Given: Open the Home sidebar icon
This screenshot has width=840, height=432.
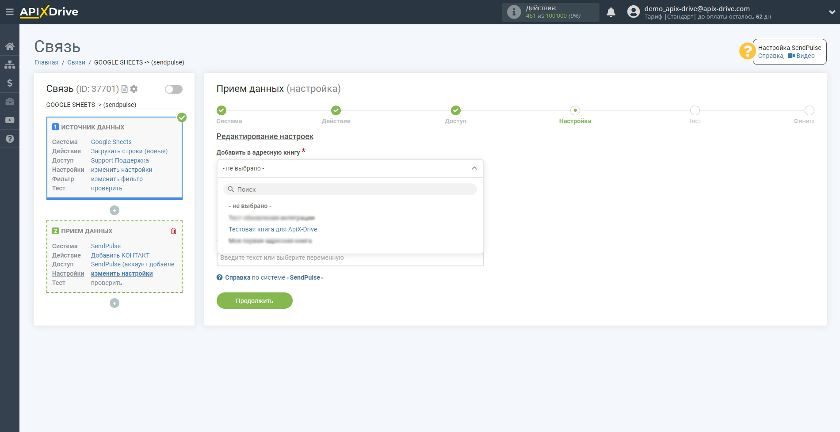Looking at the screenshot, I should (x=10, y=46).
